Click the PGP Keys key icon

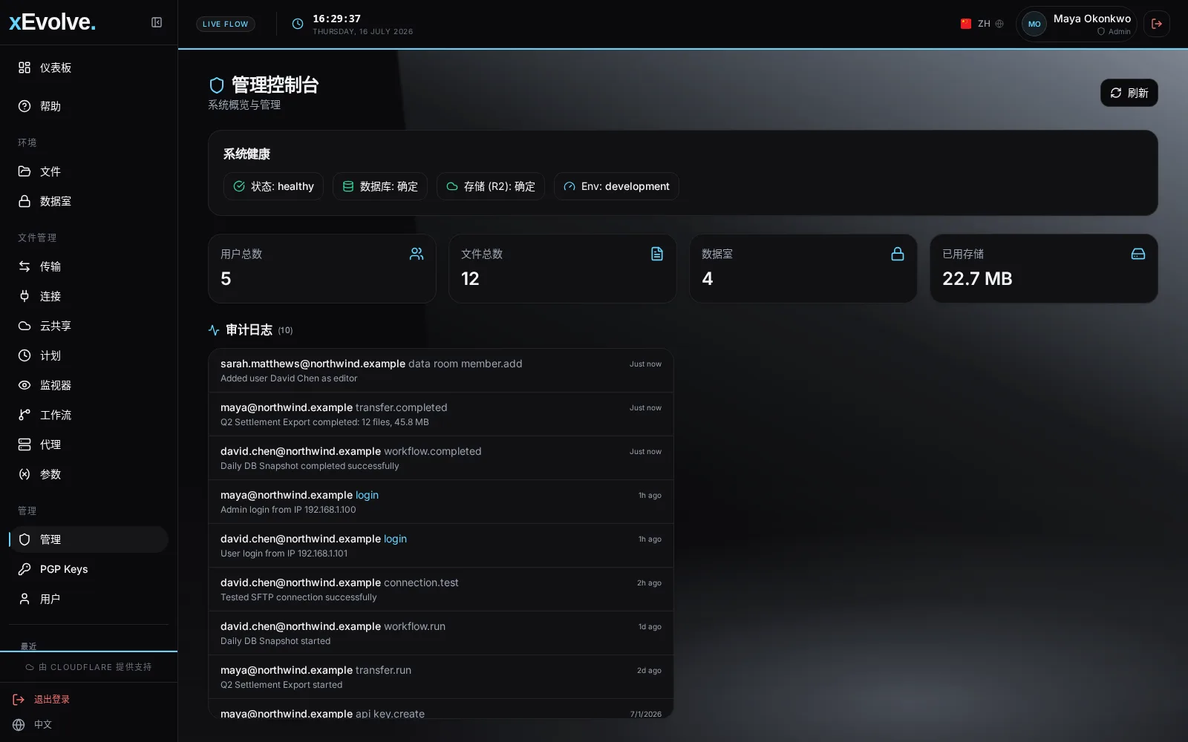tap(25, 569)
